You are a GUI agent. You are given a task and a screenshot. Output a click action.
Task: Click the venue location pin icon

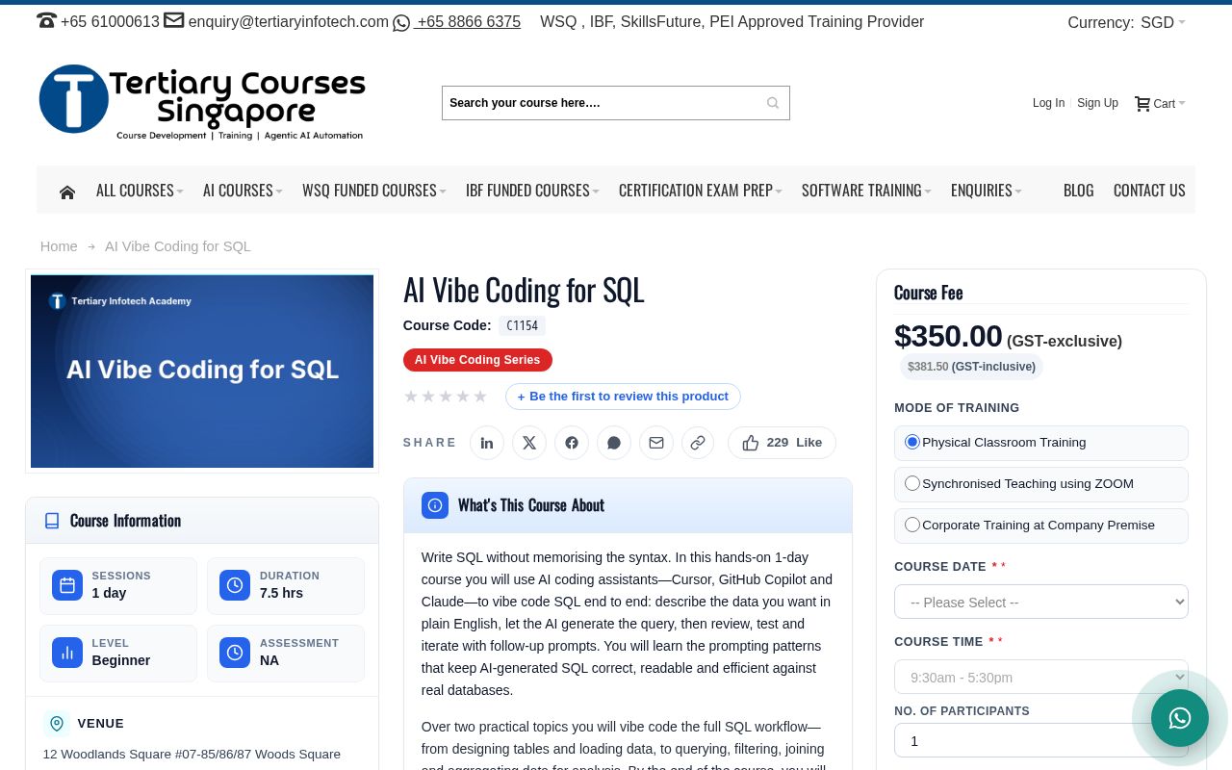coord(57,724)
